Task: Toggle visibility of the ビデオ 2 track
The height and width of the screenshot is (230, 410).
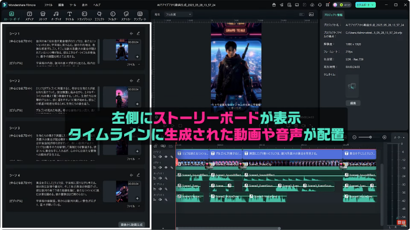Action: coord(166,157)
